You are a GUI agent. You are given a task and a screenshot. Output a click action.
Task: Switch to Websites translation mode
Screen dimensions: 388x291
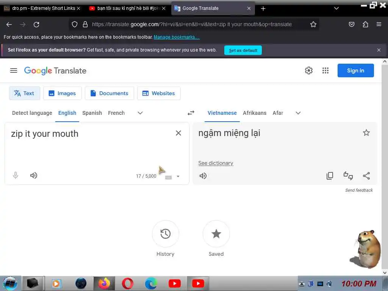(159, 93)
